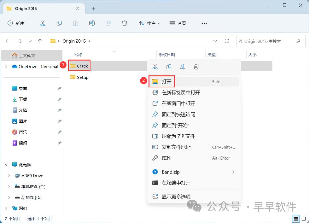Image resolution: width=309 pixels, height=223 pixels.
Task: Open the Setup folder item
Action: pos(82,77)
